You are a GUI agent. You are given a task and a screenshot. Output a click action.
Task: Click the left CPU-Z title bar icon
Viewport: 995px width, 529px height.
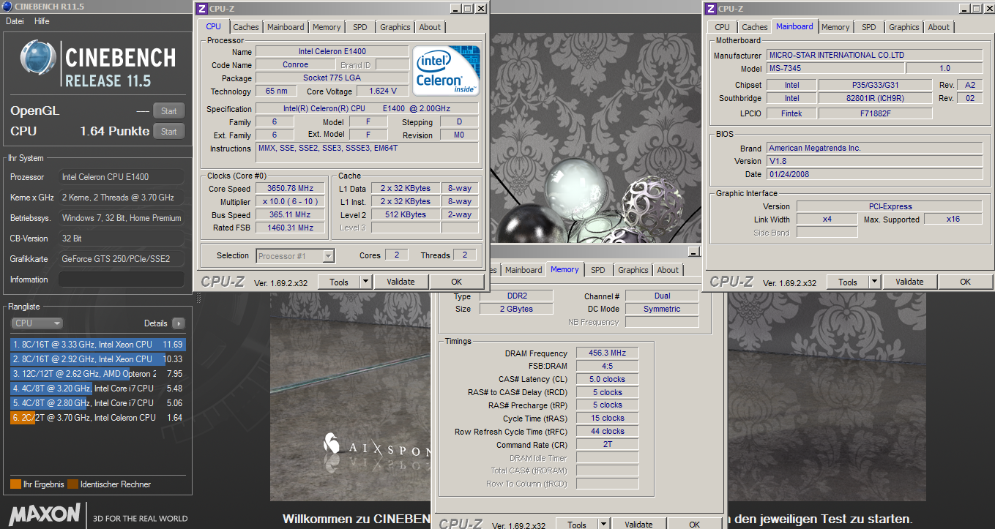coord(201,9)
